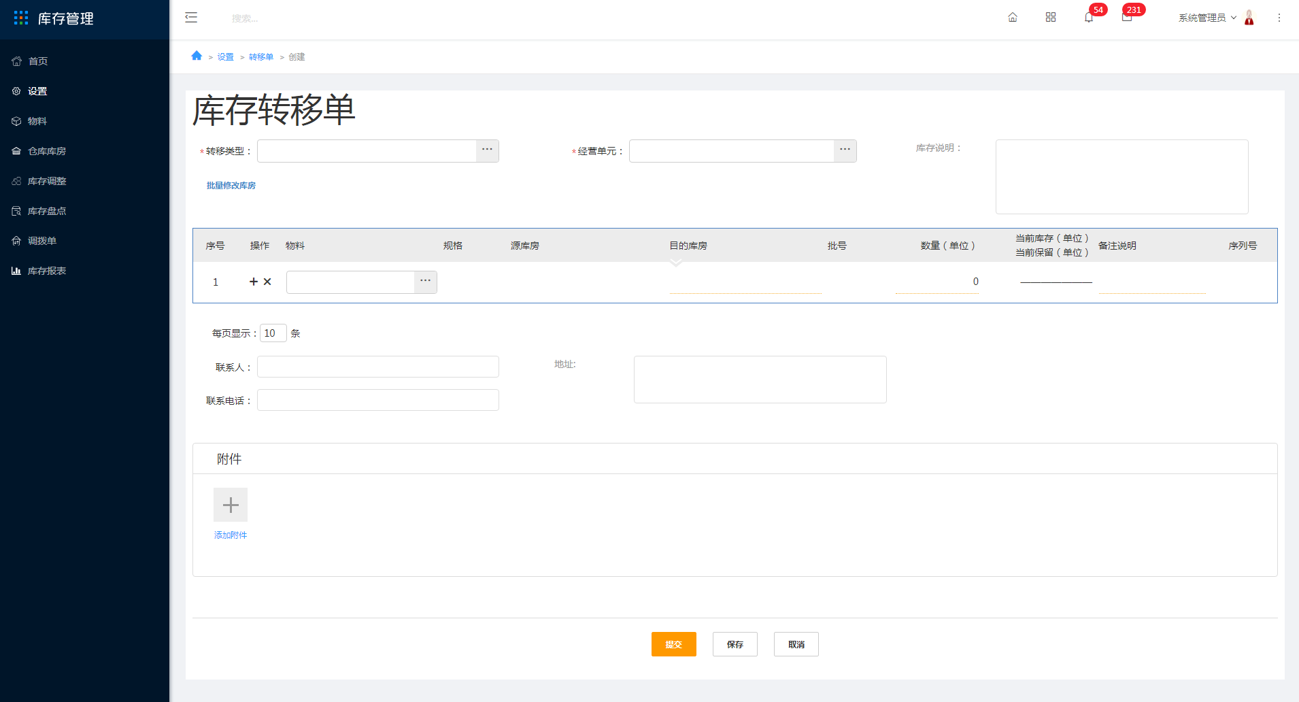This screenshot has width=1299, height=702.
Task: Click the system administrator avatar icon
Action: click(1249, 18)
